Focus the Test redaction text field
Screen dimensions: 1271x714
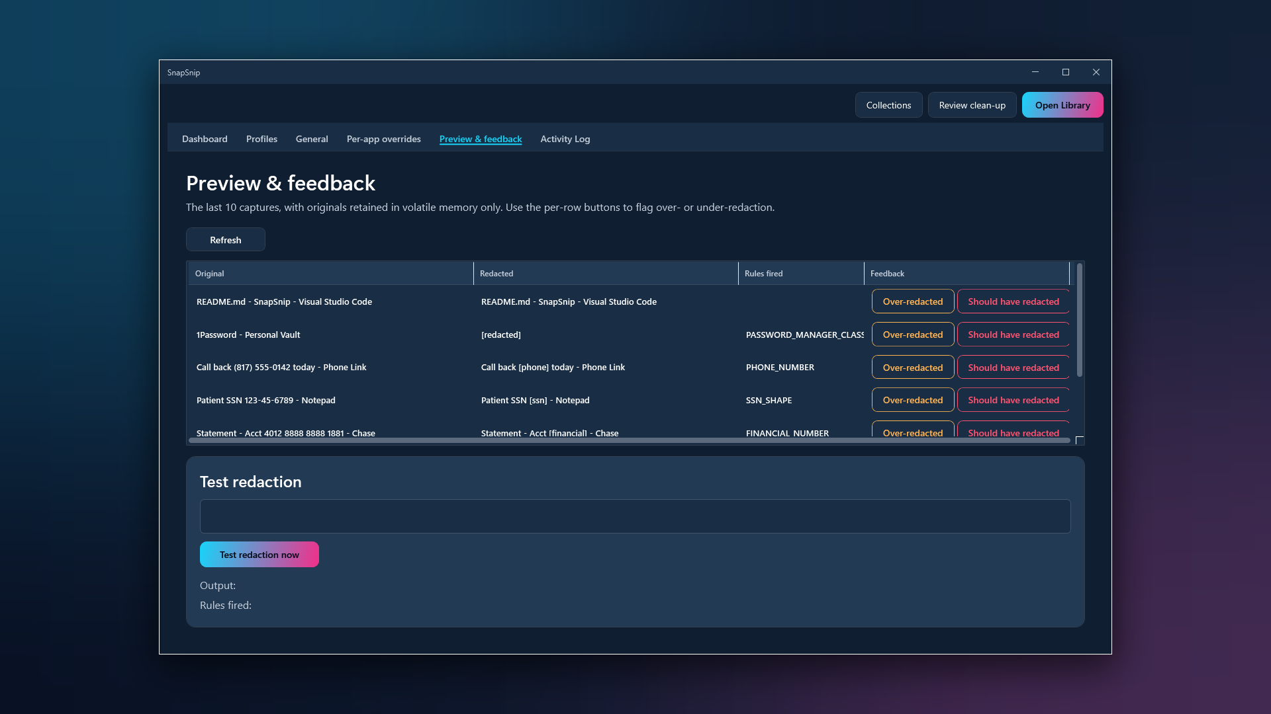coord(635,516)
